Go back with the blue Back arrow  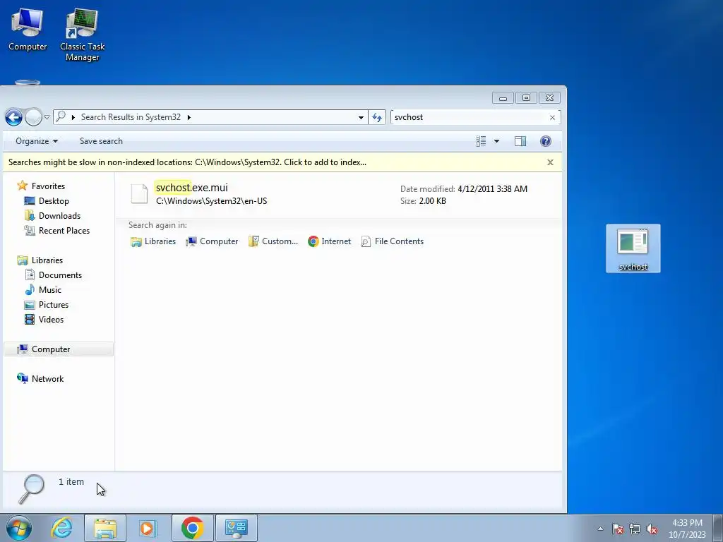pos(14,118)
